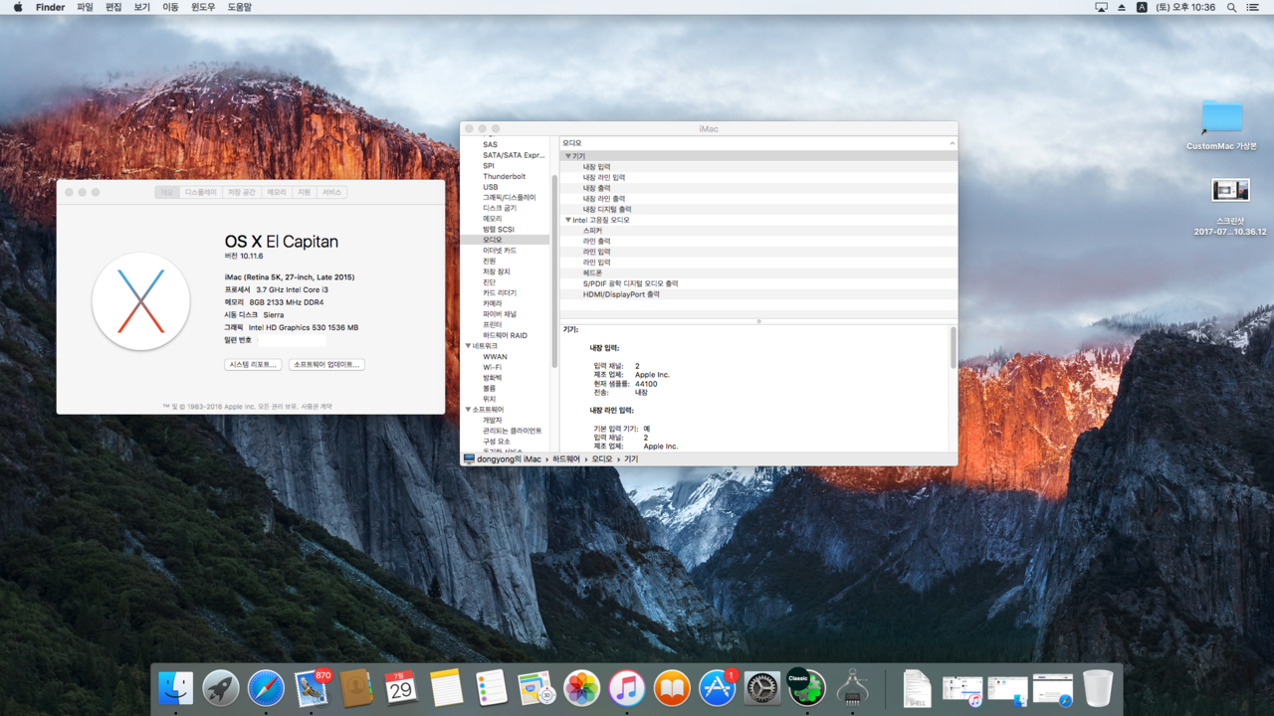The image size is (1274, 716).
Task: Select 하드웨어 RAID in sidebar
Action: point(505,335)
